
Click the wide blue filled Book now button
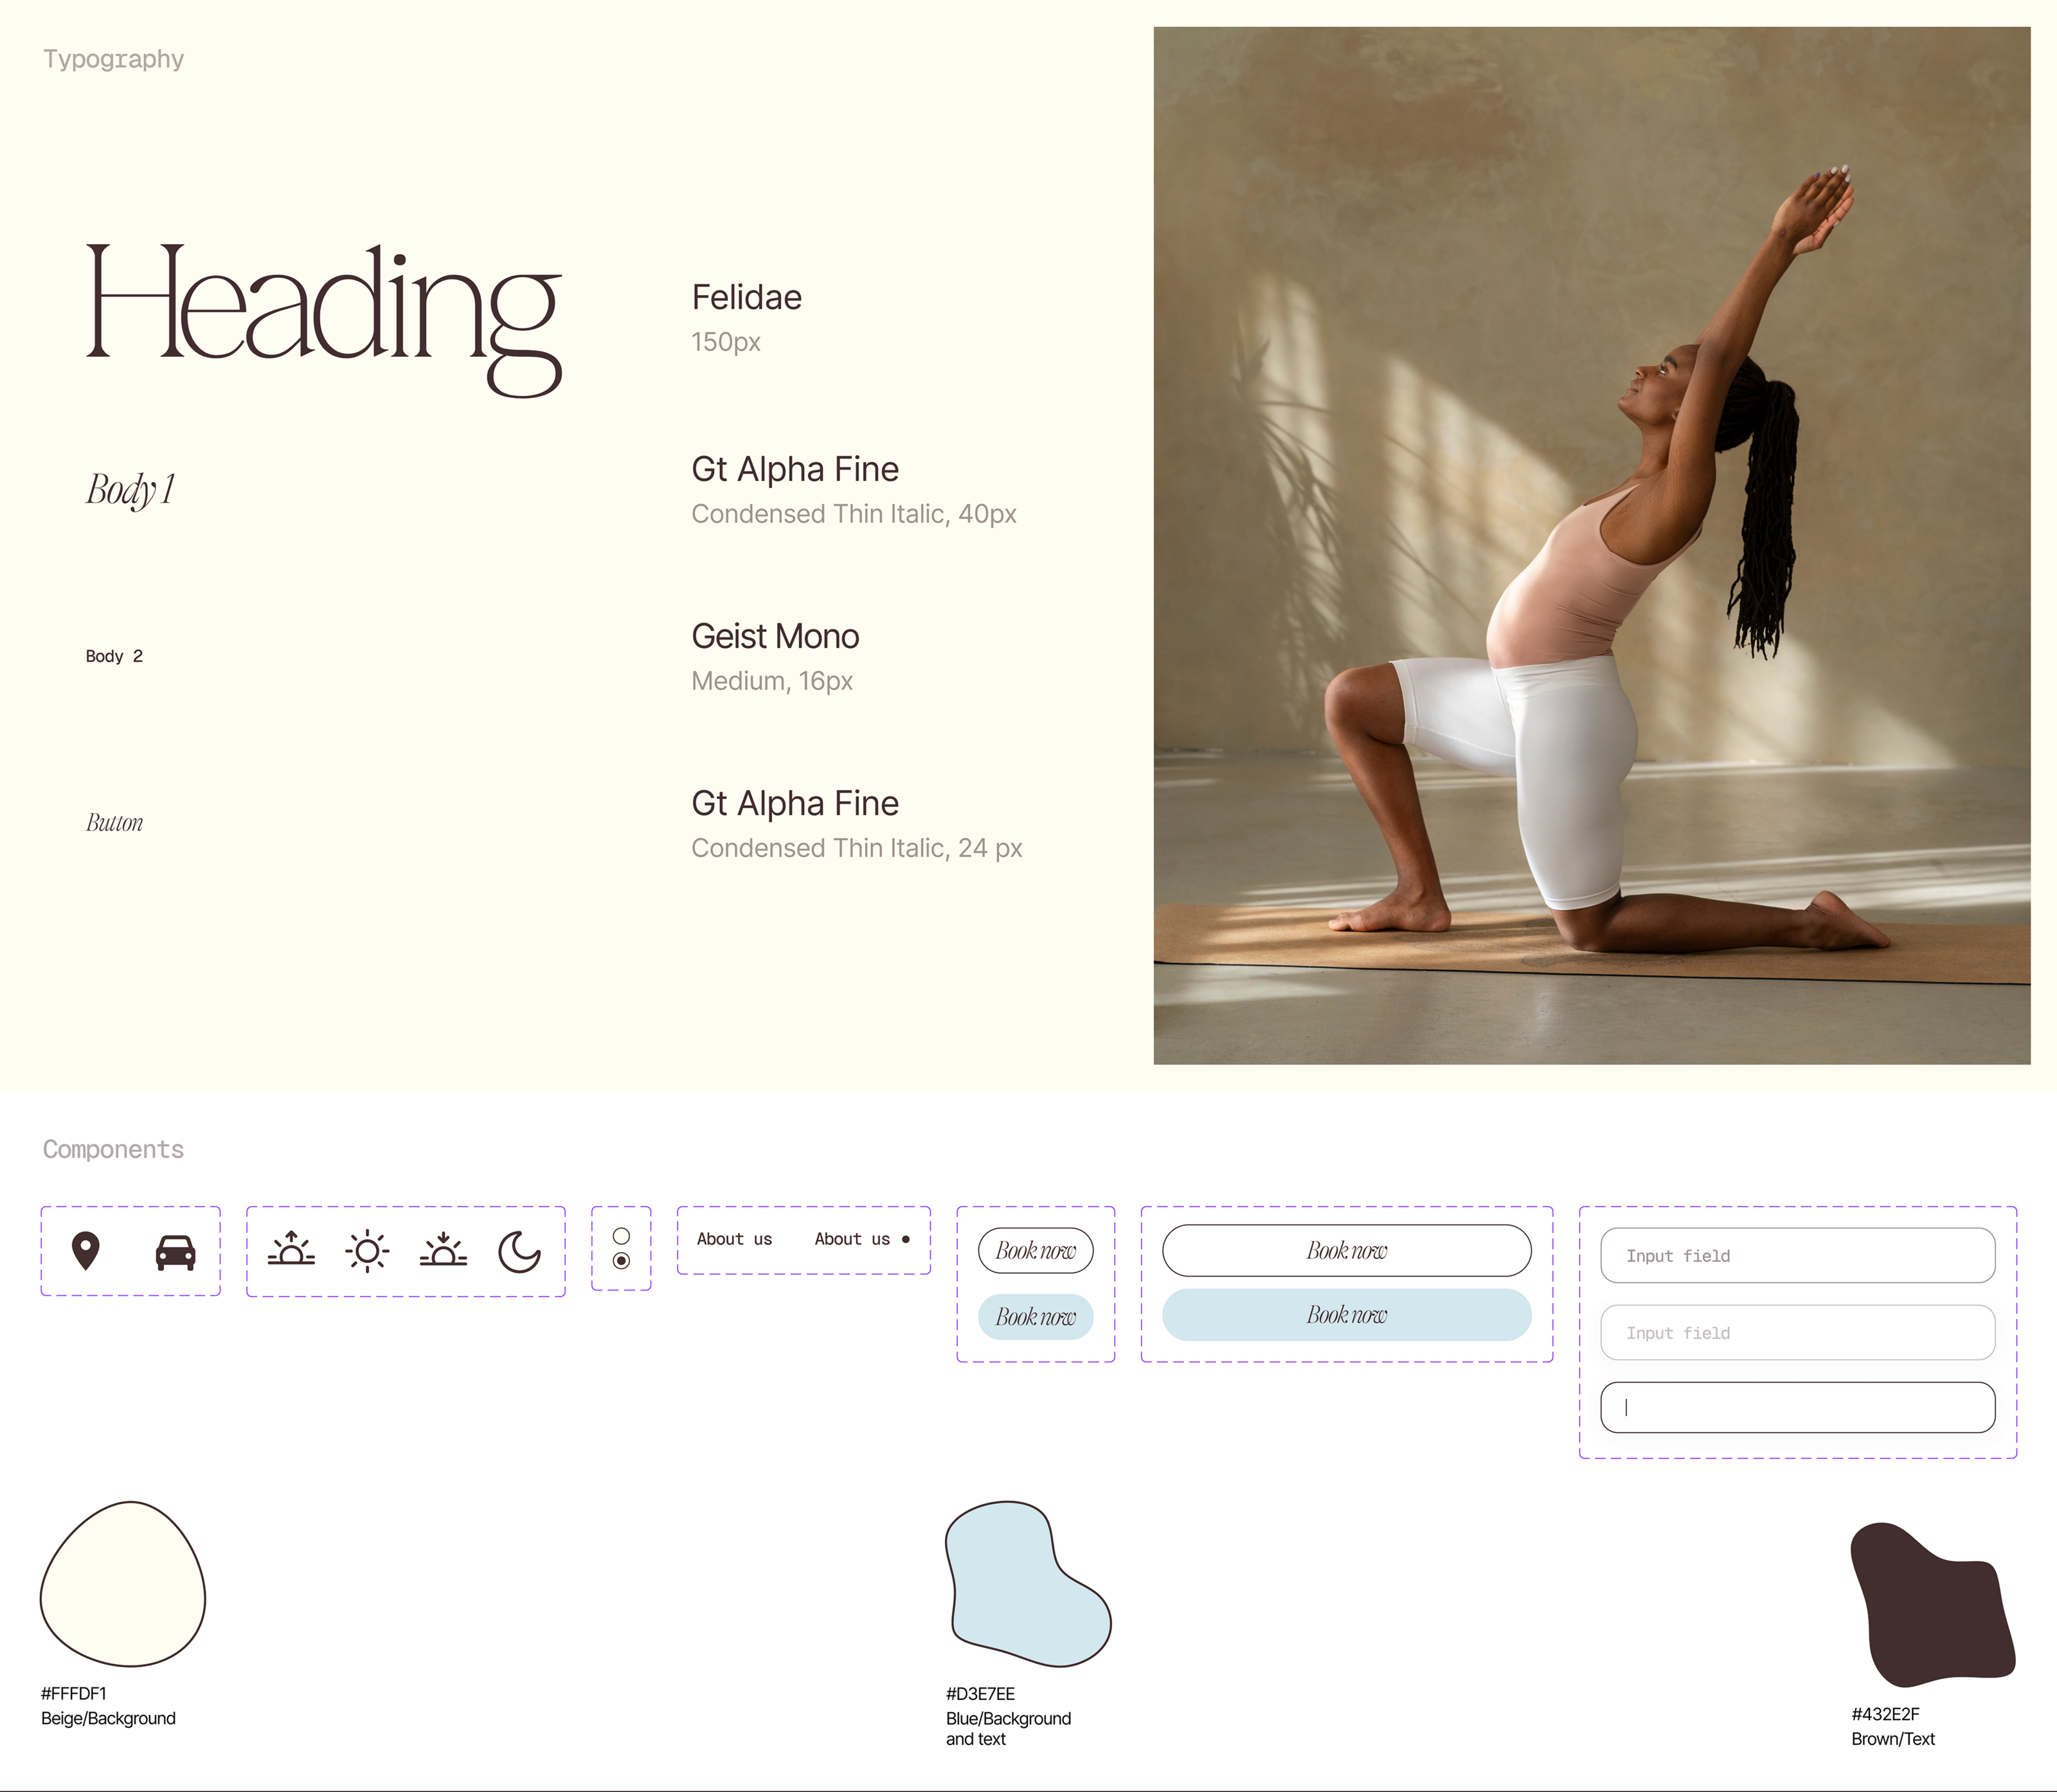click(x=1346, y=1314)
